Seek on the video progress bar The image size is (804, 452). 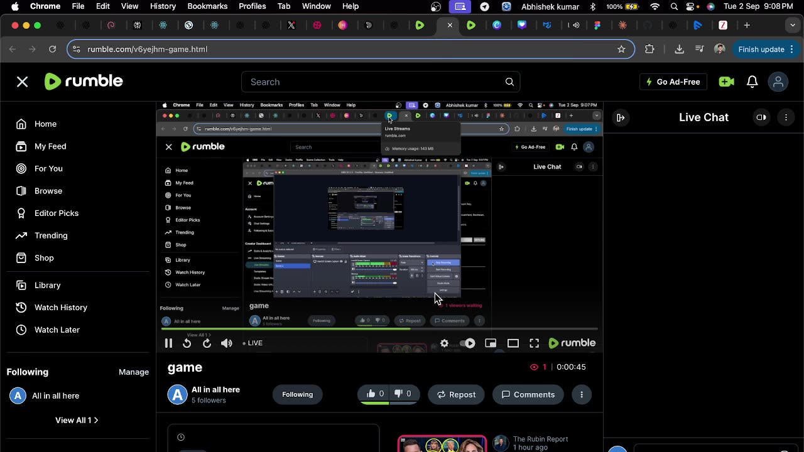379,329
